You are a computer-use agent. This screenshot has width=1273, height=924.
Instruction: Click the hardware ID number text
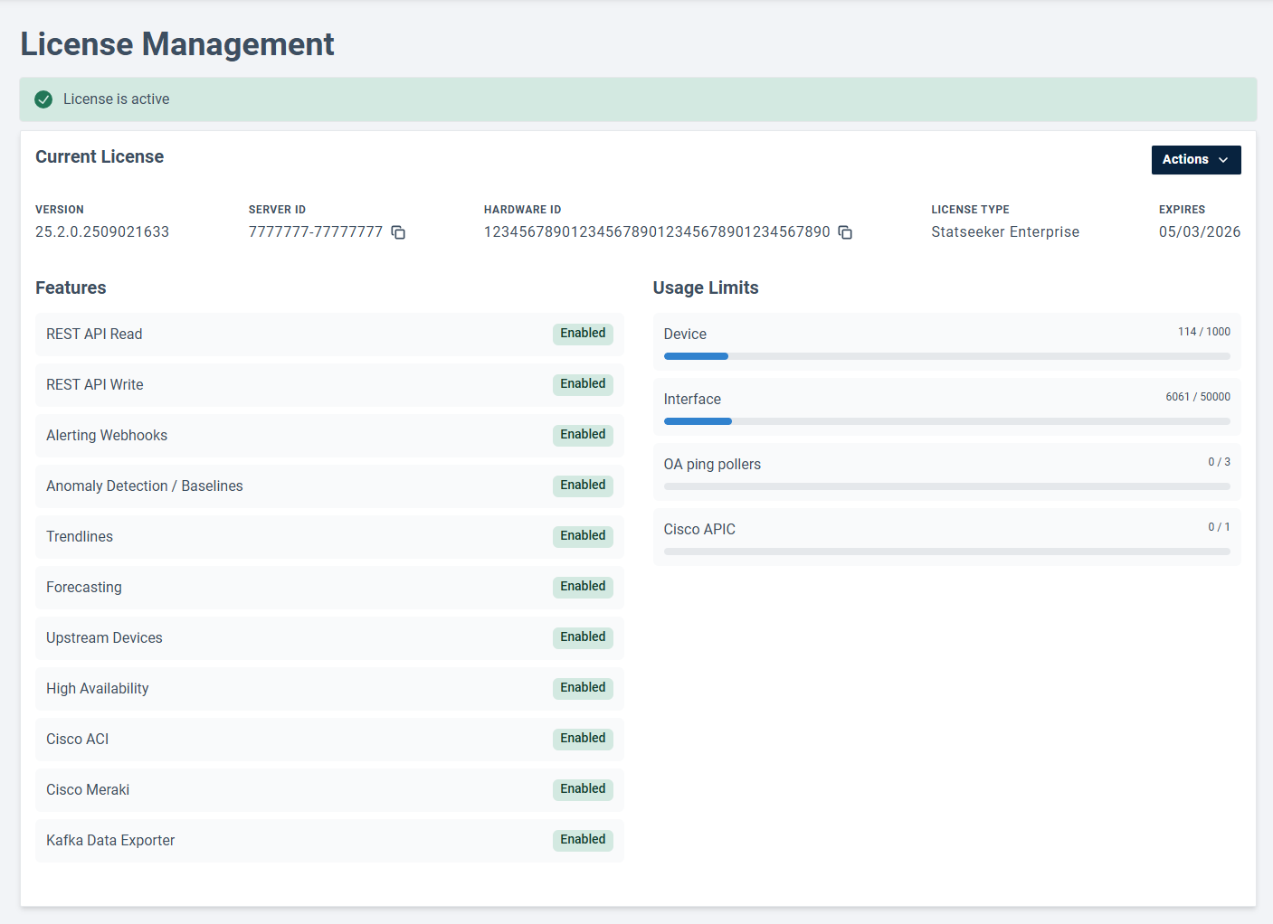[x=657, y=232]
